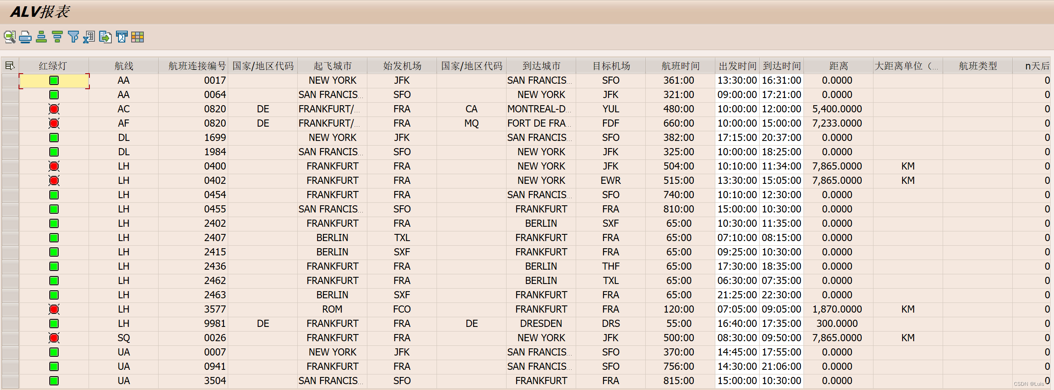Click green light for flight AA 0064

pos(54,95)
